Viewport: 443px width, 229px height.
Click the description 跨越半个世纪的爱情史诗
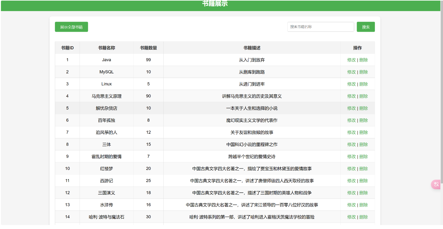(252, 157)
